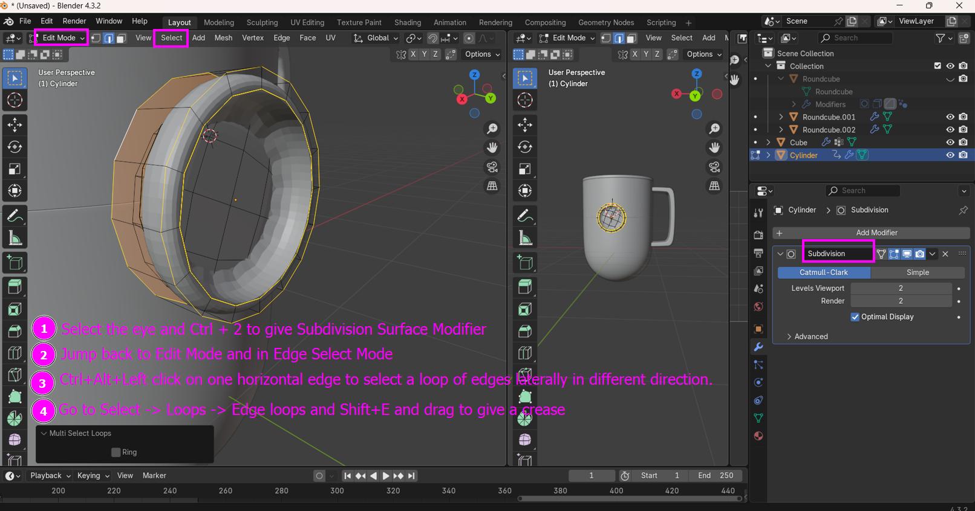This screenshot has width=975, height=511.
Task: Click the current frame field in timeline
Action: pyautogui.click(x=592, y=475)
